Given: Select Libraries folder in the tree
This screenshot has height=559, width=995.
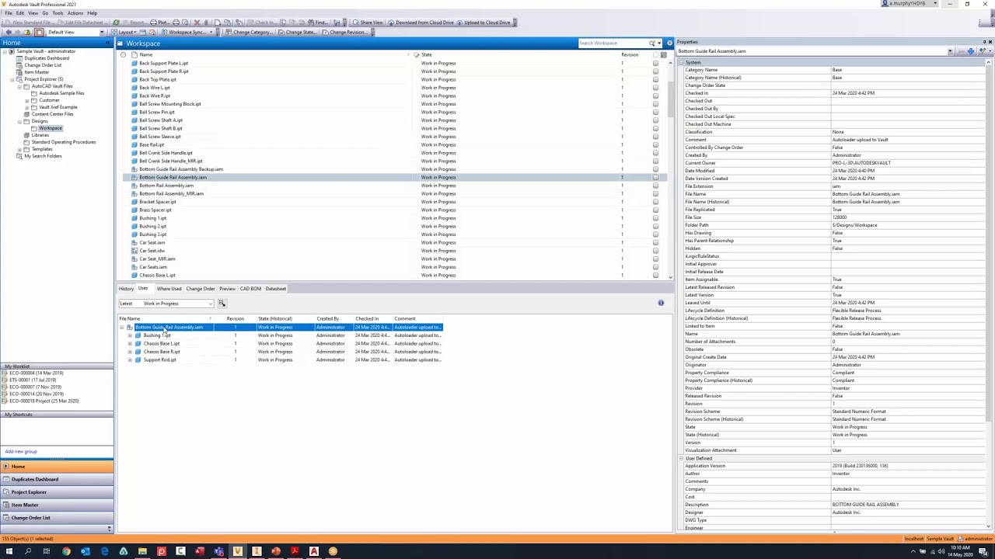Looking at the screenshot, I should (x=40, y=135).
